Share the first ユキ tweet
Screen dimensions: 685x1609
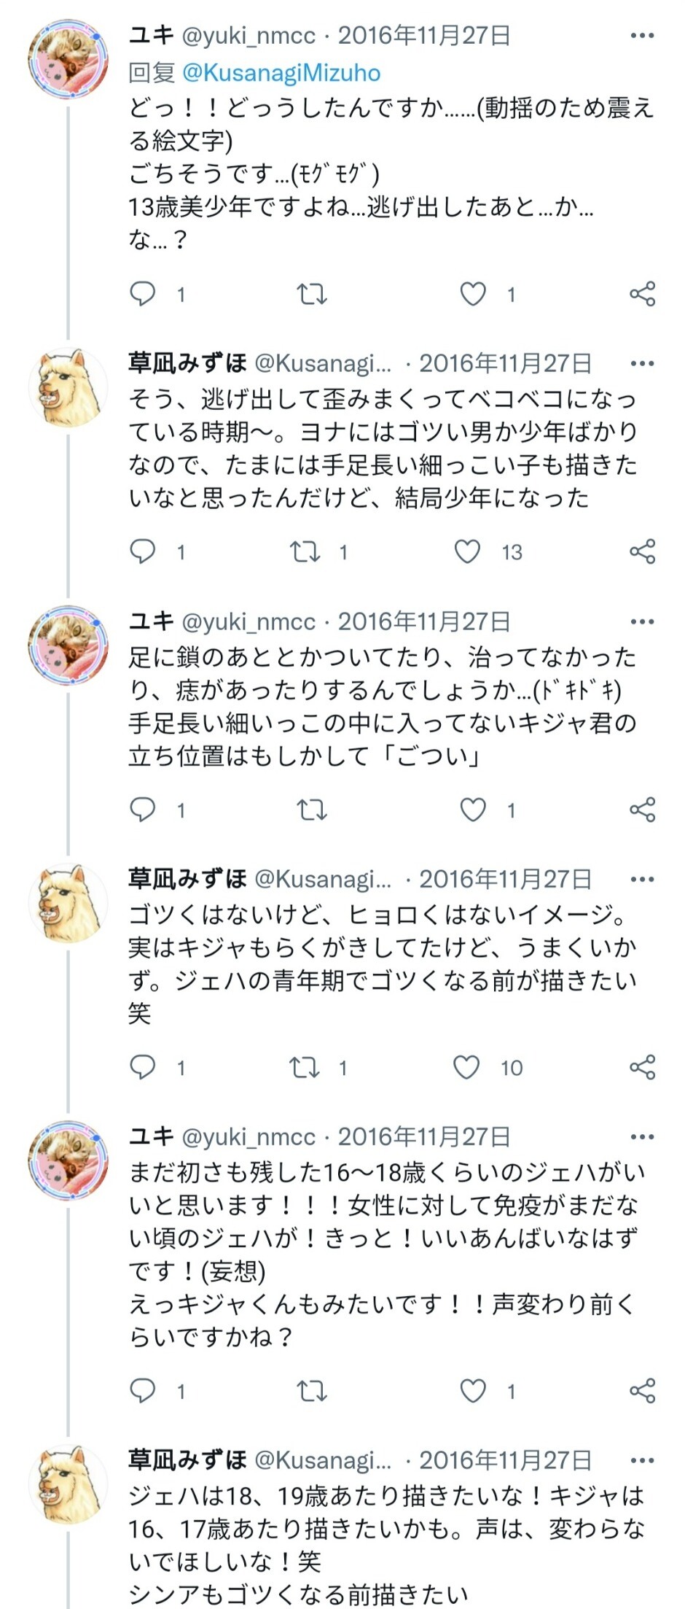pos(642,294)
